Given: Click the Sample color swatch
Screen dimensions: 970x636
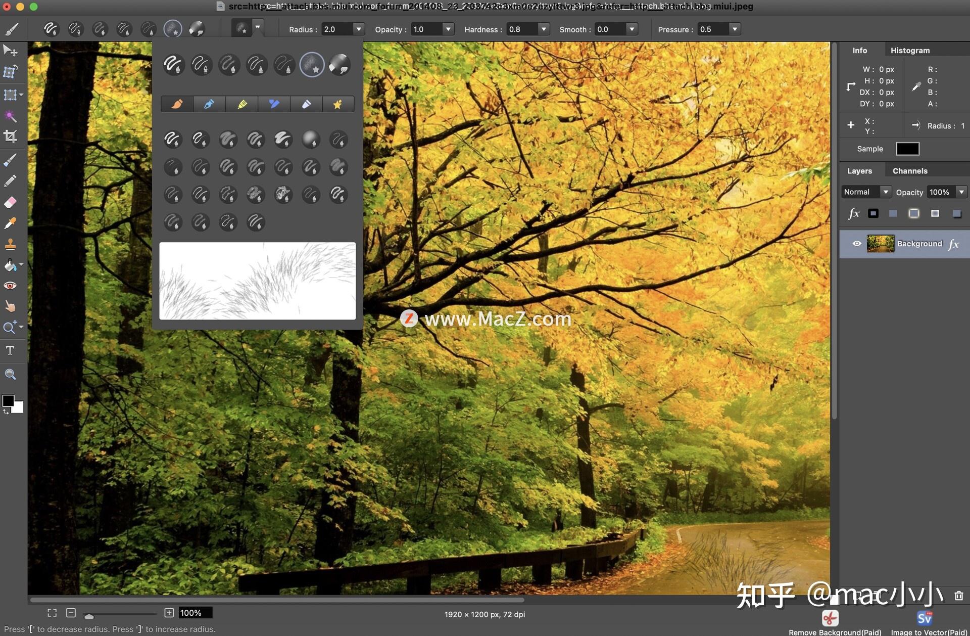Looking at the screenshot, I should click(907, 148).
